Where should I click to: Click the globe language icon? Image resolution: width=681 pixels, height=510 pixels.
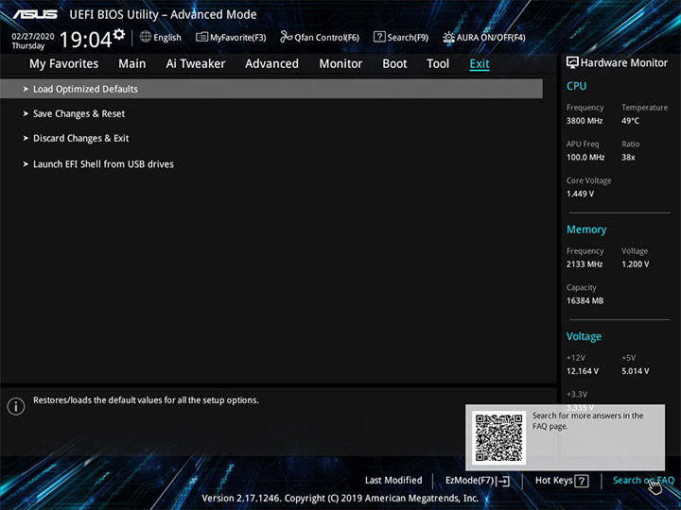click(x=146, y=37)
